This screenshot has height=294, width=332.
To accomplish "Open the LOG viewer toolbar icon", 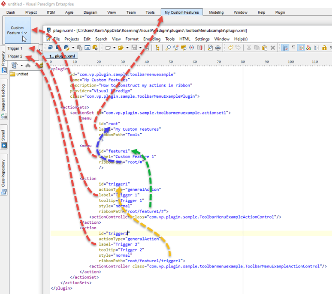I will [x=88, y=48].
